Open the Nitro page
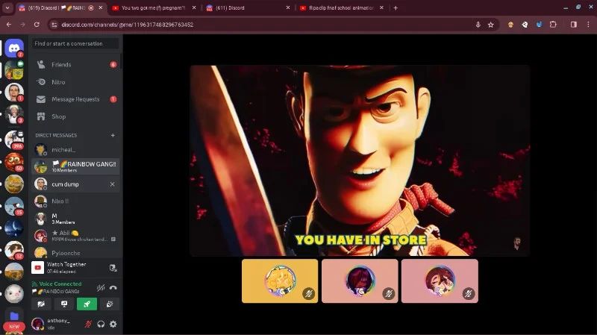 tap(75, 82)
